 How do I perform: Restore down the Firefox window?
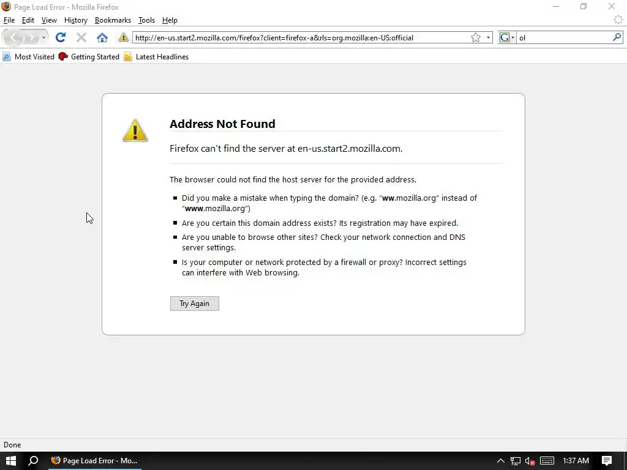tap(584, 7)
